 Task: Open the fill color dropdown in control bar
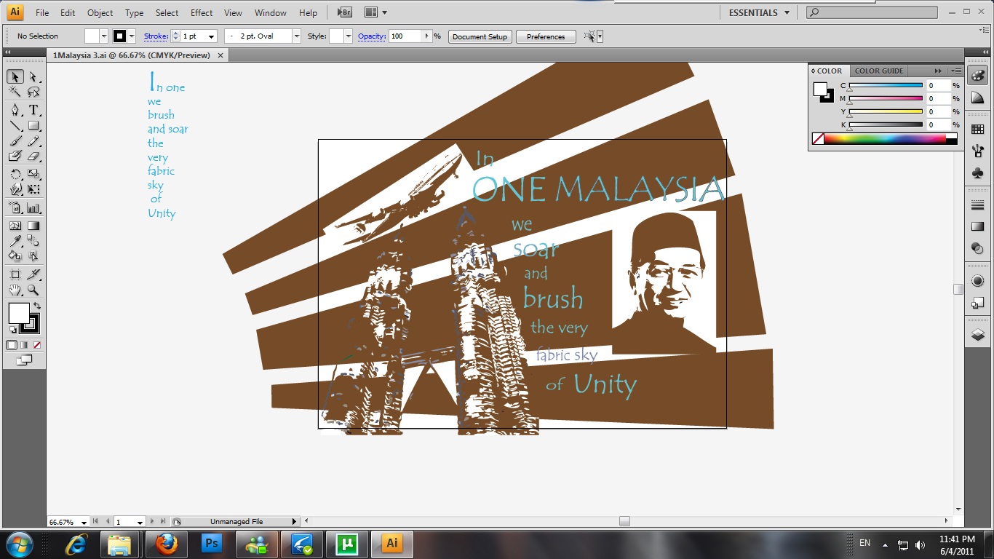[103, 36]
